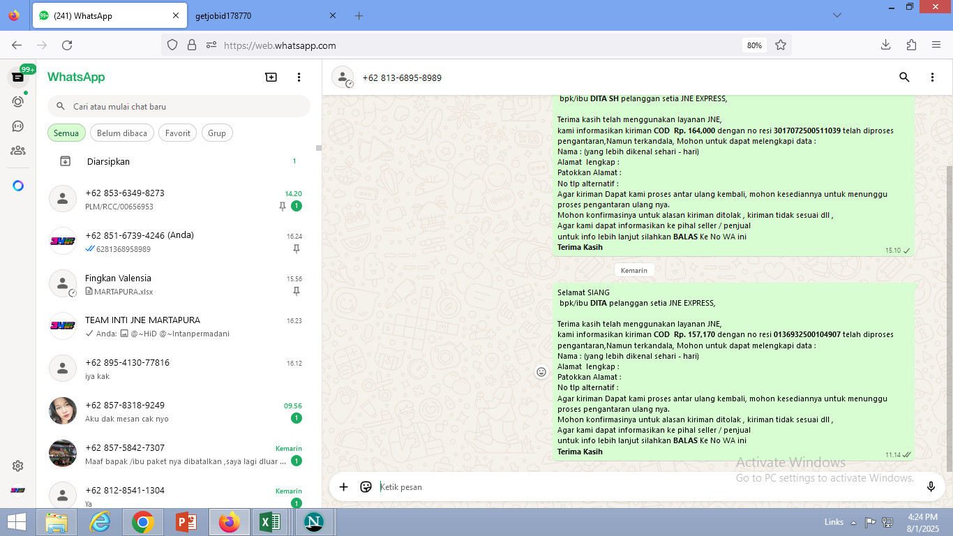The width and height of the screenshot is (953, 536).
Task: Go back with the browser back arrow
Action: (17, 45)
